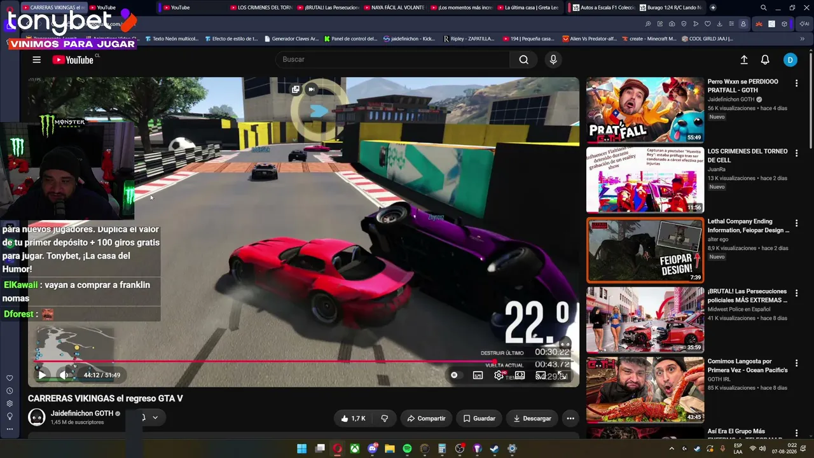Open the video popout icon above the player

(296, 90)
